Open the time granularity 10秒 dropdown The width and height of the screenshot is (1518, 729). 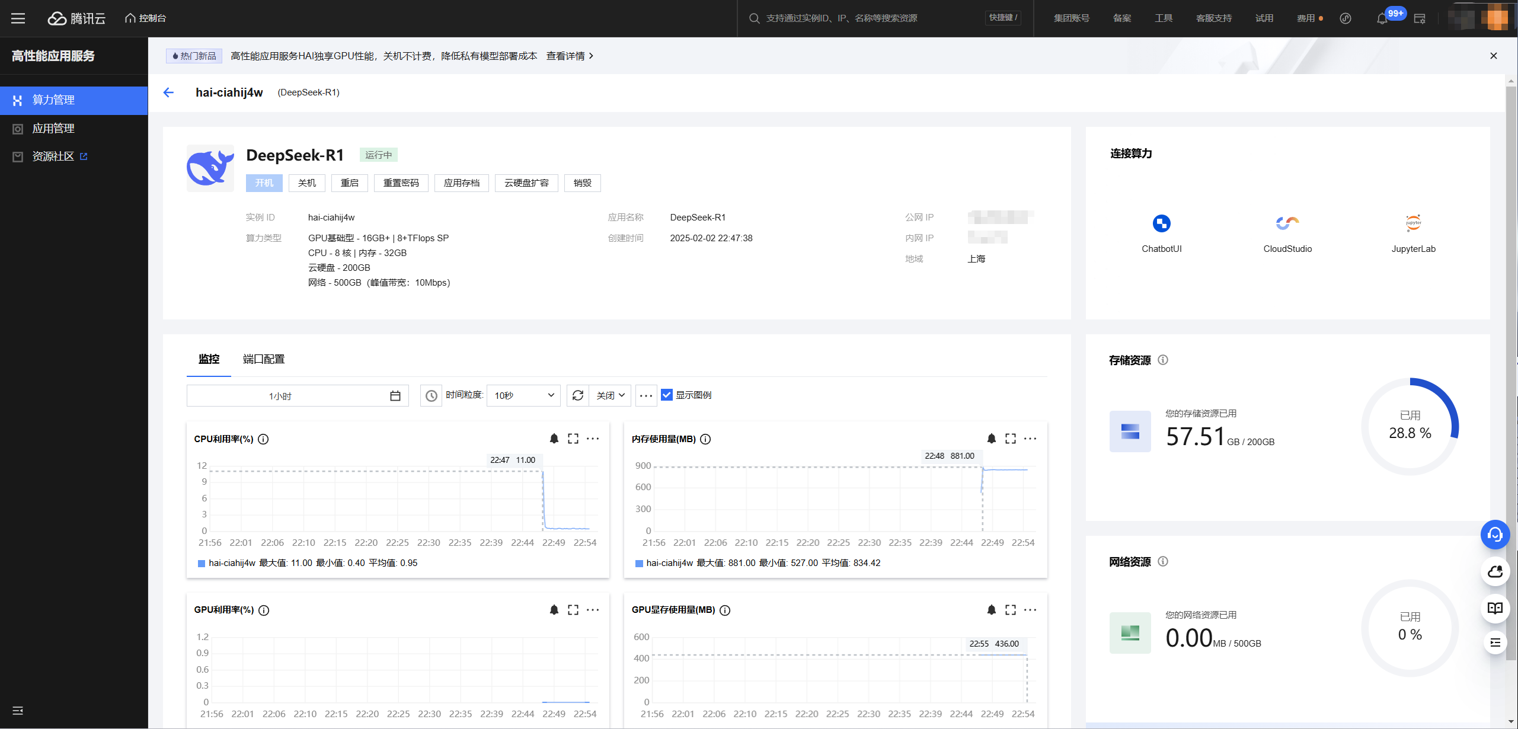tap(524, 395)
